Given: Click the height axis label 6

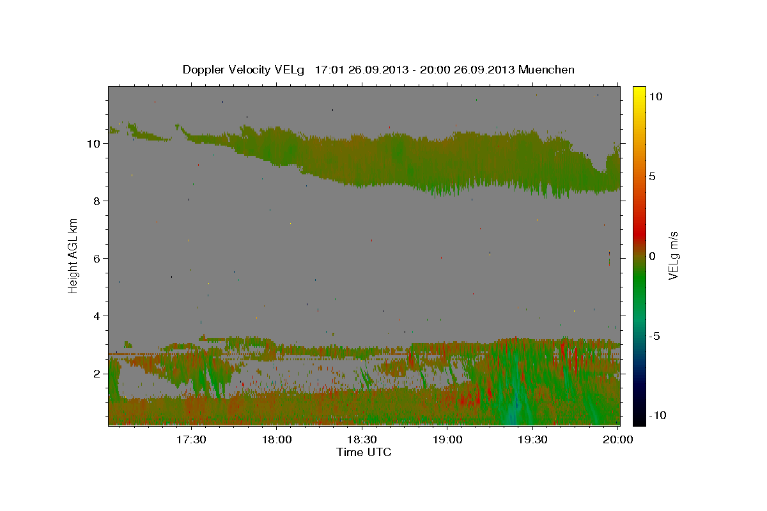Looking at the screenshot, I should pos(97,259).
